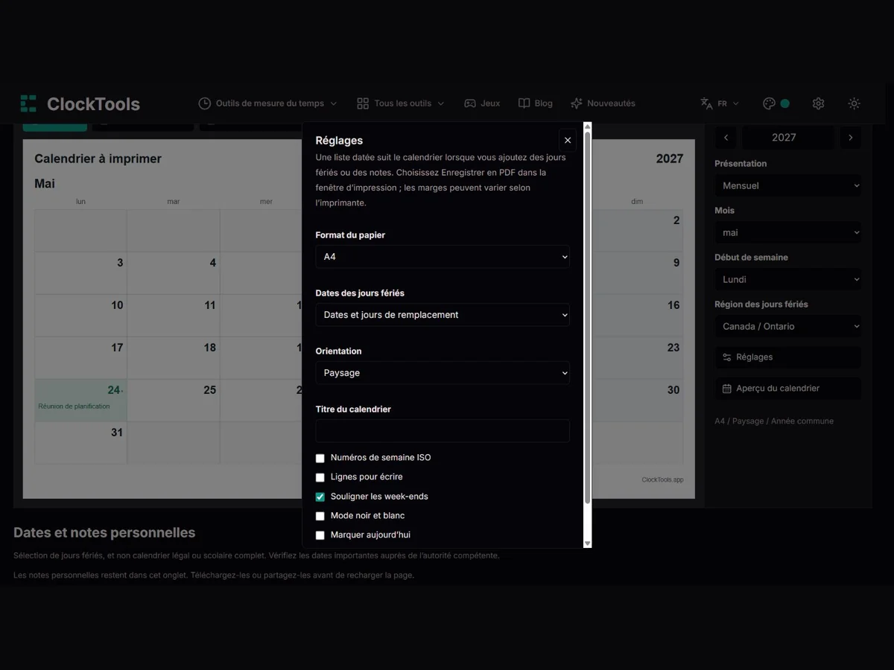Go to previous year arrow
The height and width of the screenshot is (670, 894).
click(726, 138)
